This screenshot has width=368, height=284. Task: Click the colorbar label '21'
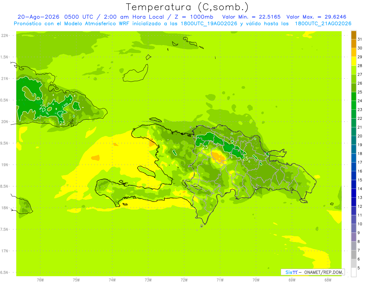pyautogui.click(x=360, y=127)
